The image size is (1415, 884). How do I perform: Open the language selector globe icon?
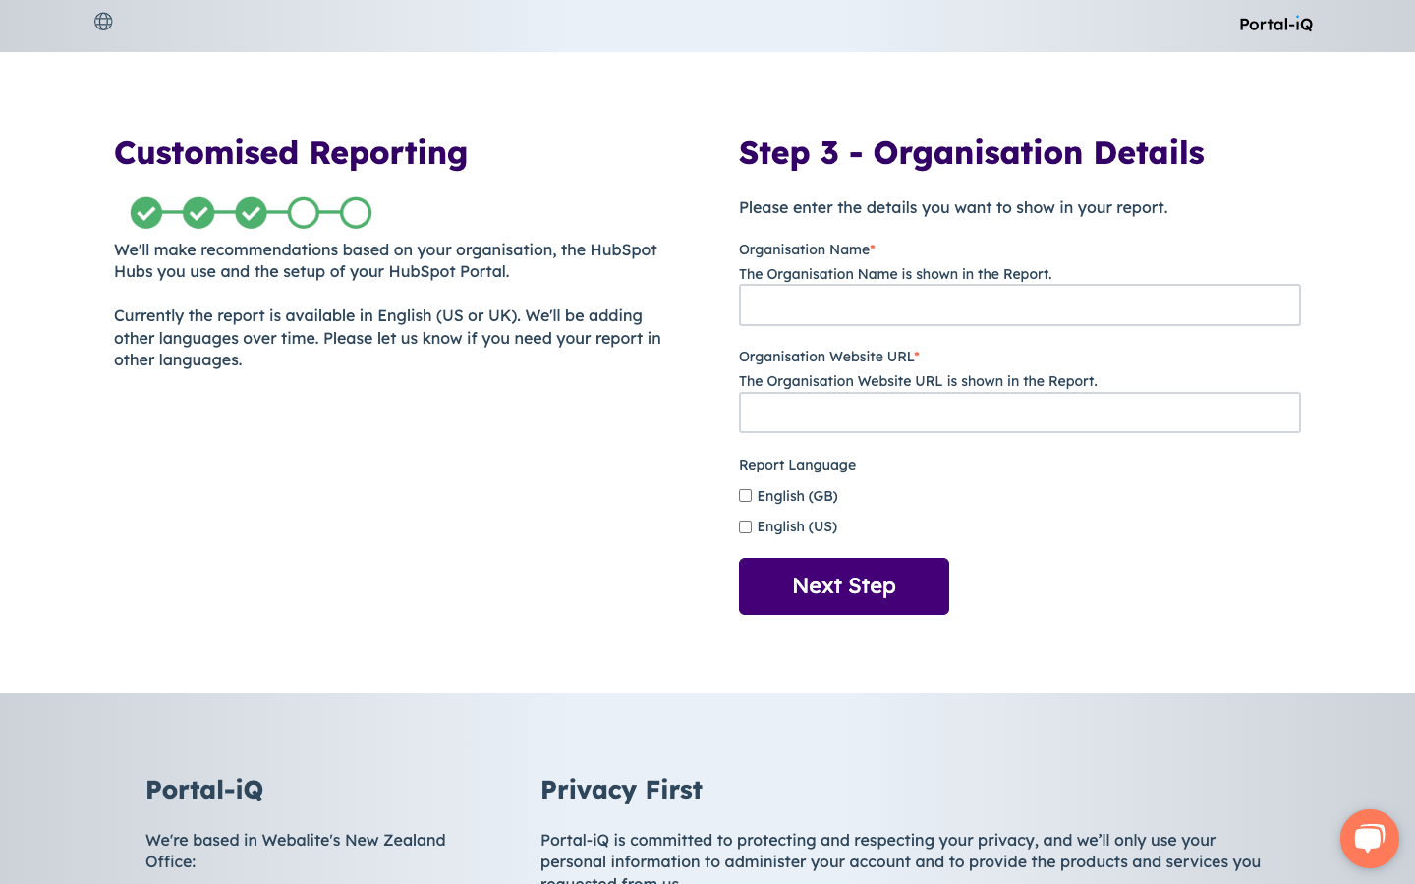(x=103, y=21)
